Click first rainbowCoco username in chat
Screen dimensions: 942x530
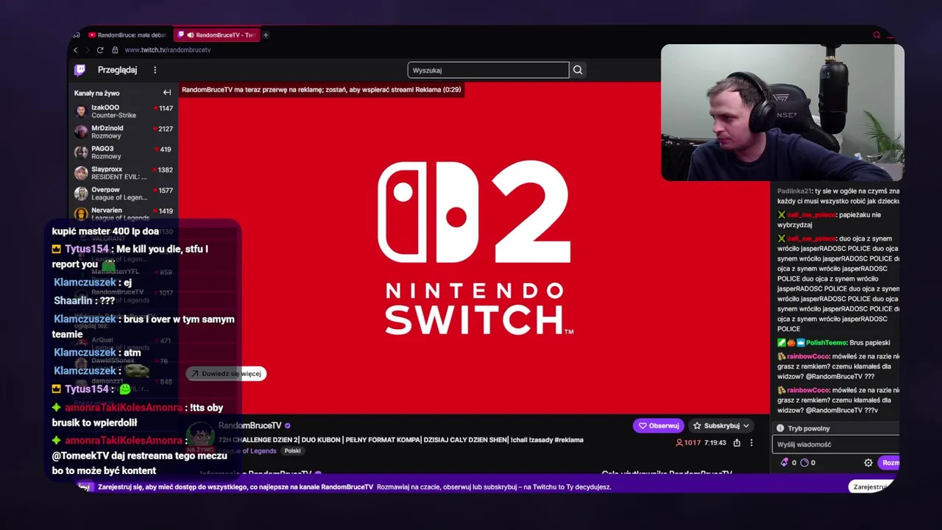pyautogui.click(x=809, y=356)
